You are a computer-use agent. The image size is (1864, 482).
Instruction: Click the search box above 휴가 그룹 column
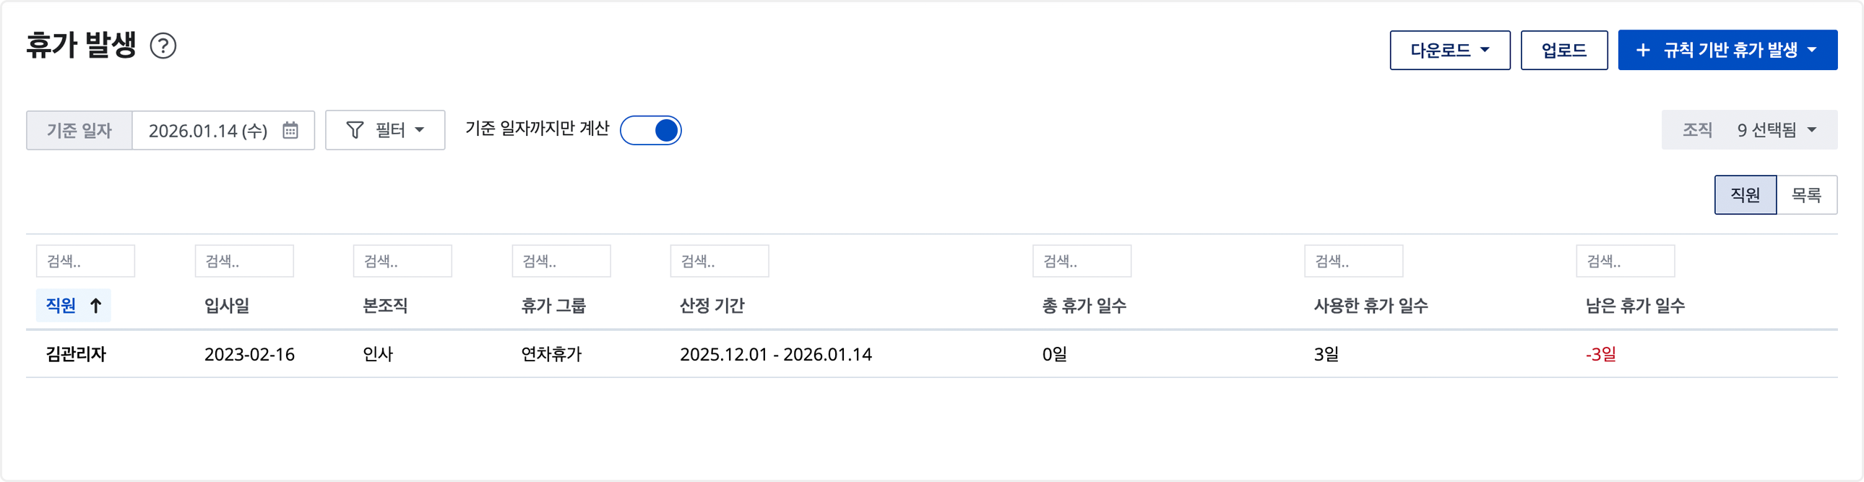561,262
